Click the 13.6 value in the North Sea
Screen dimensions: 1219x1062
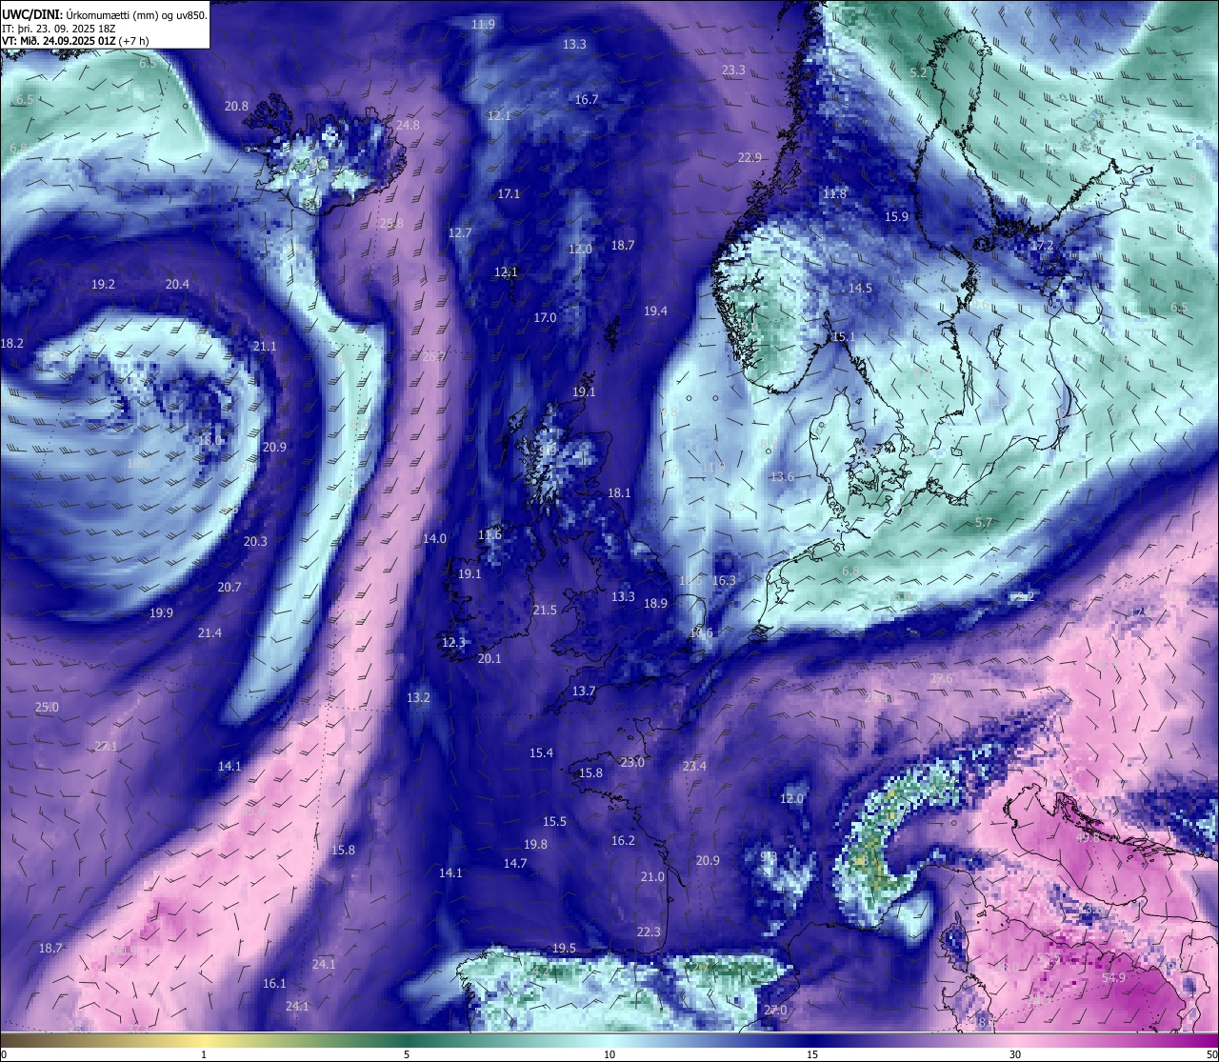coord(782,476)
